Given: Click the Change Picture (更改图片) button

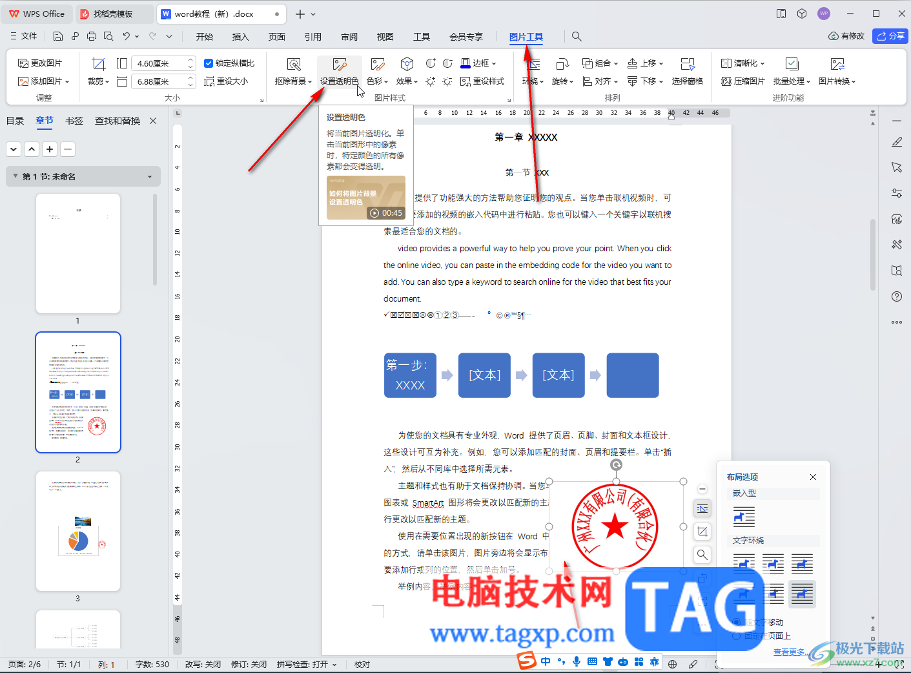Looking at the screenshot, I should [x=40, y=63].
